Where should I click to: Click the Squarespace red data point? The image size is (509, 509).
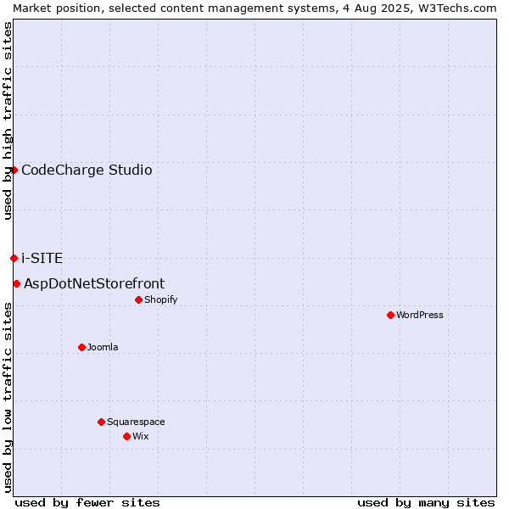click(101, 422)
